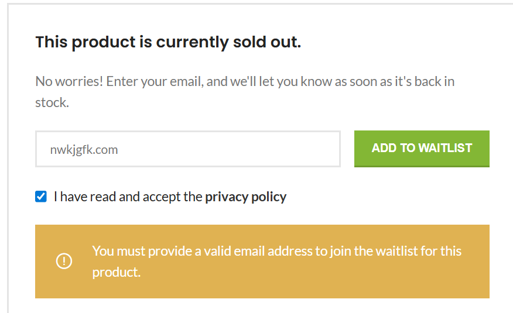The width and height of the screenshot is (513, 313).
Task: Toggle the blue checked box beside the policy text
Action: pyautogui.click(x=41, y=197)
